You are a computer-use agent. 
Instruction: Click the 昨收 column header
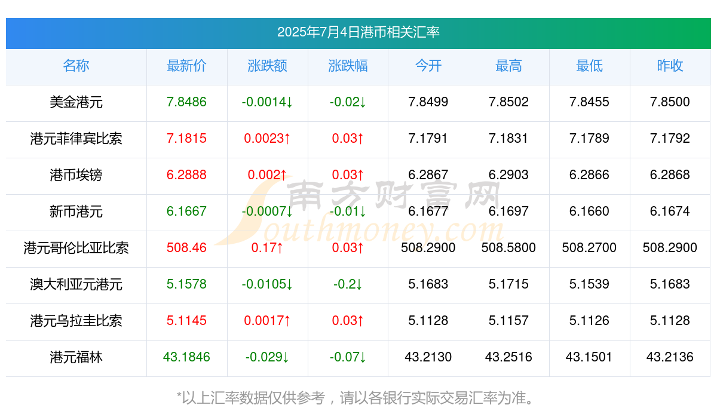pos(670,66)
